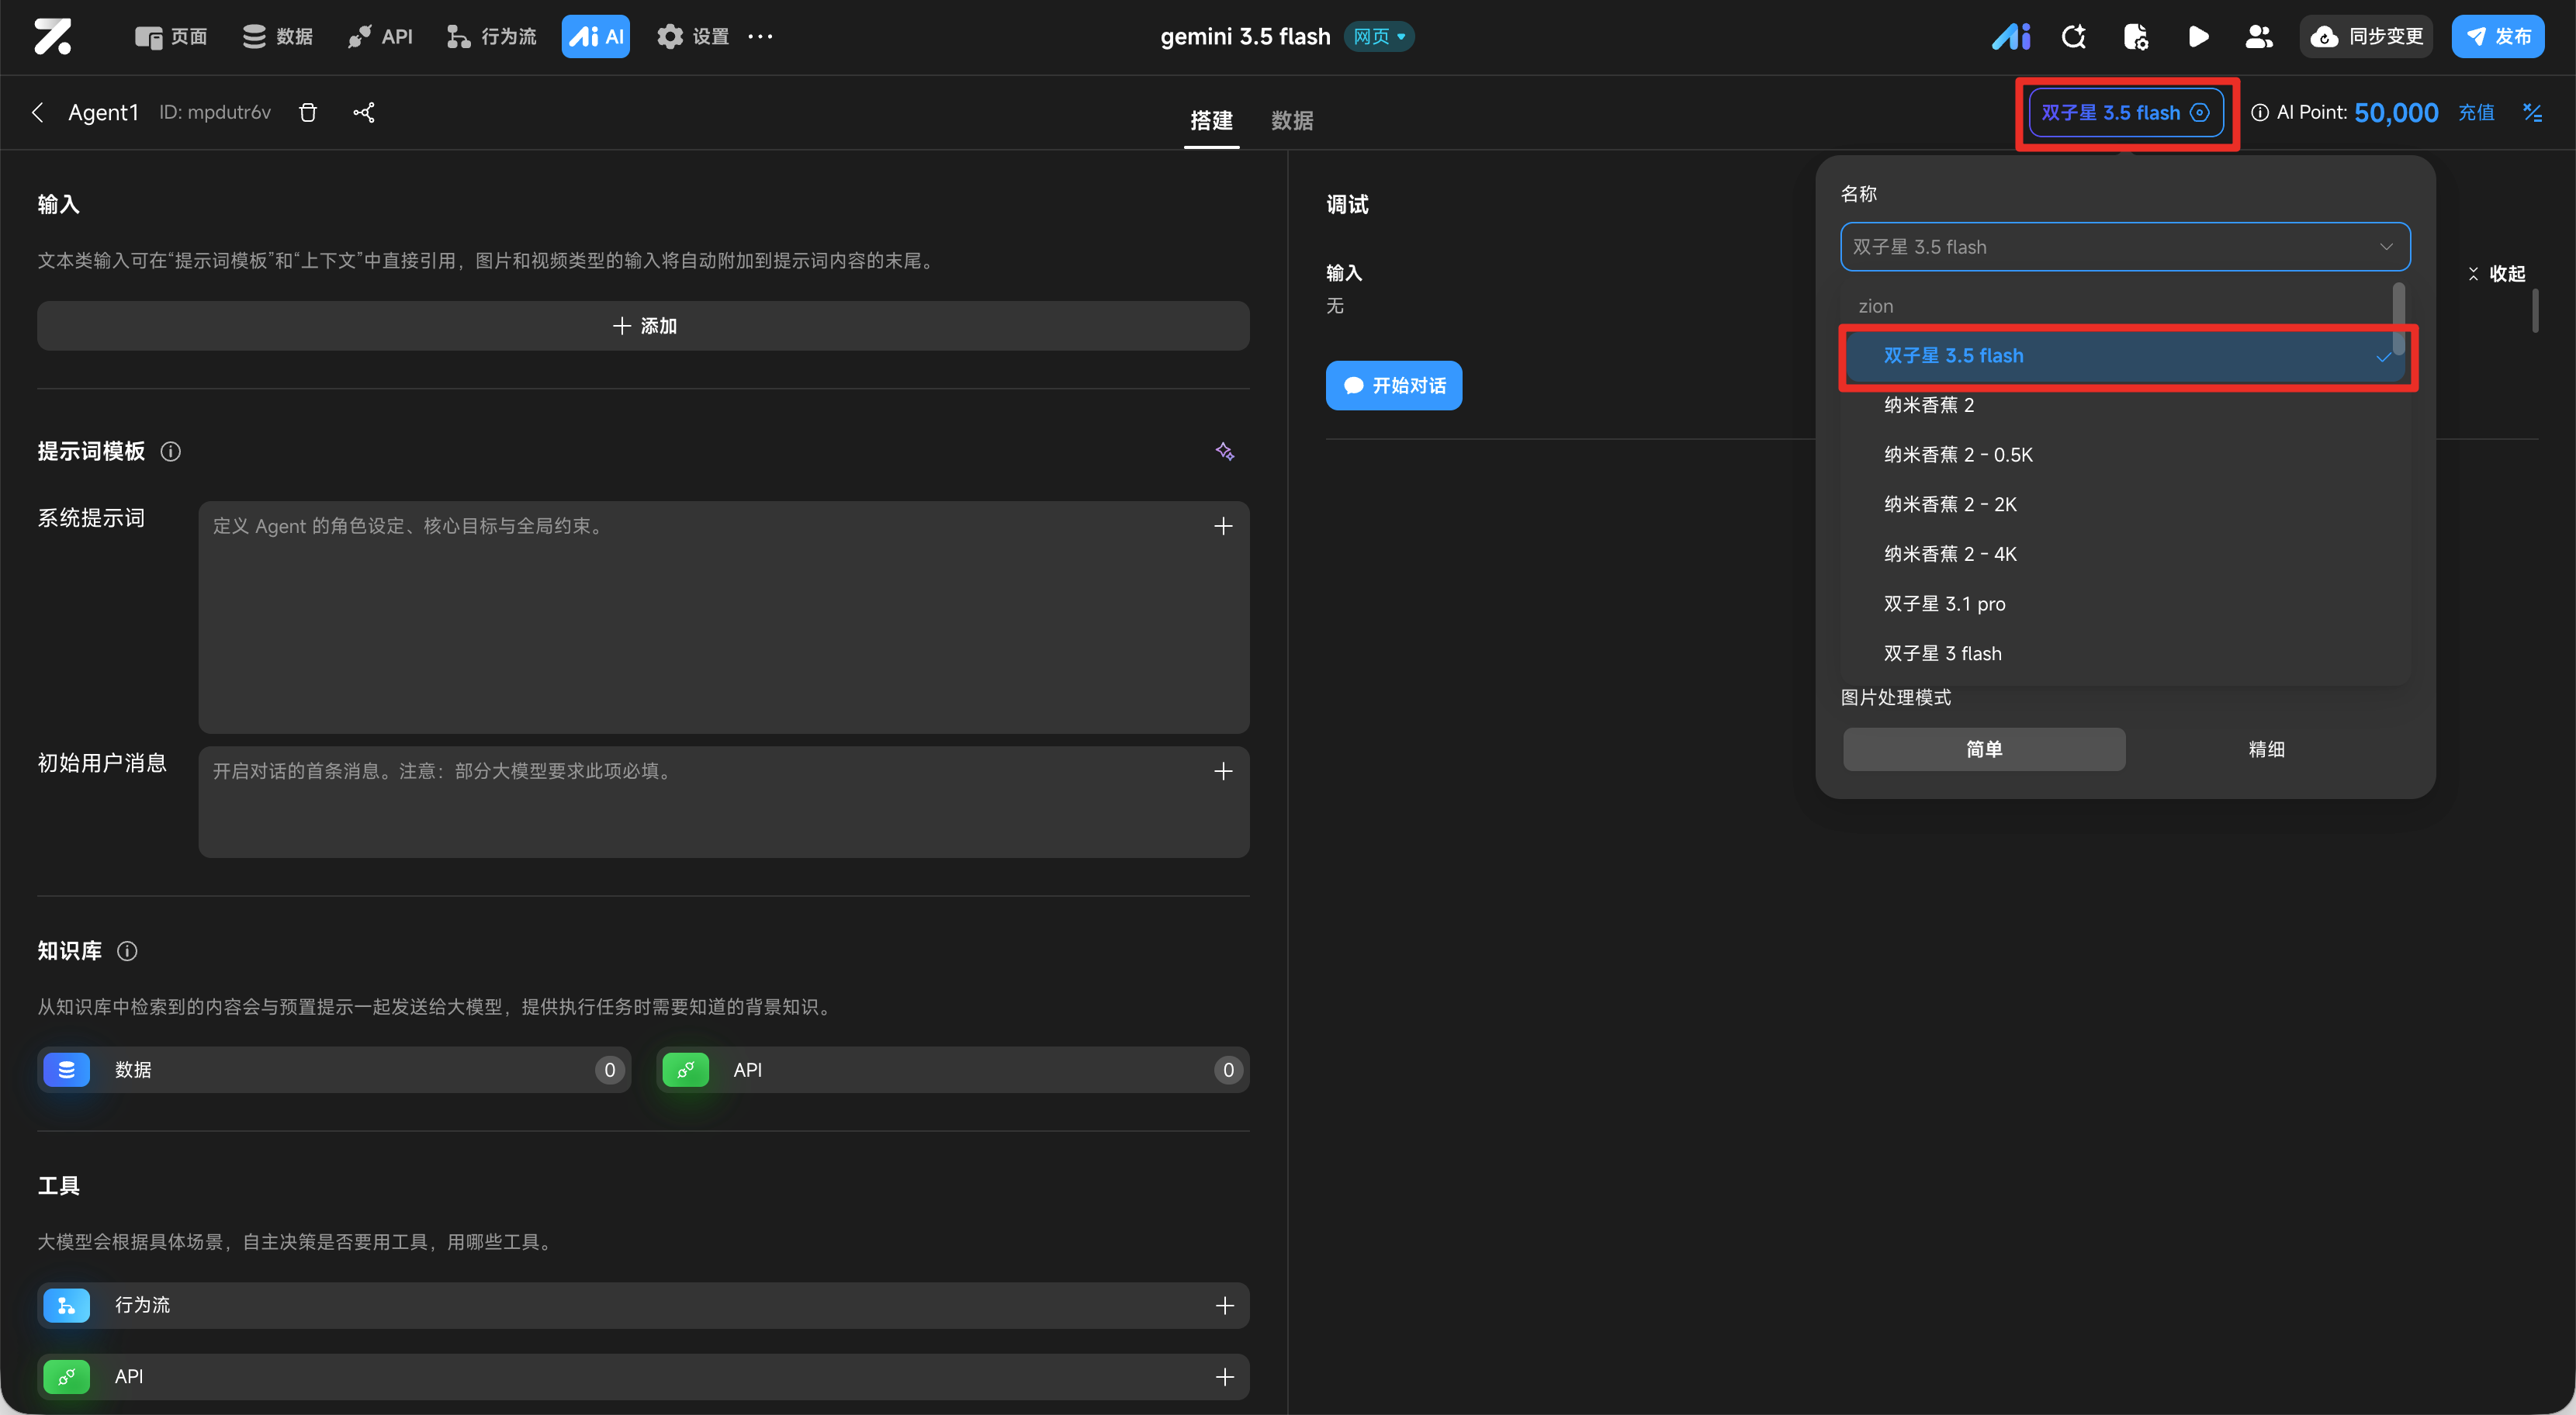Open the 页面 section in top navigation
This screenshot has height=1415, width=2576.
[x=171, y=36]
